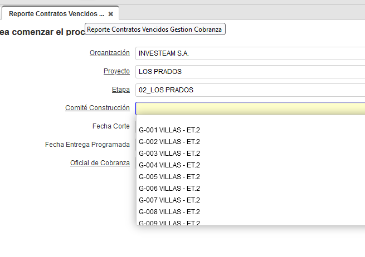Select G-004 VILLAS - ET.2 option
Image resolution: width=365 pixels, height=257 pixels.
tap(169, 165)
